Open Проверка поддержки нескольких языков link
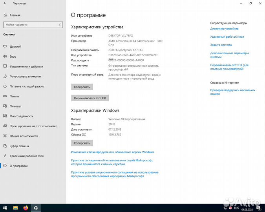This screenshot has width=265, height=212. (x=233, y=92)
